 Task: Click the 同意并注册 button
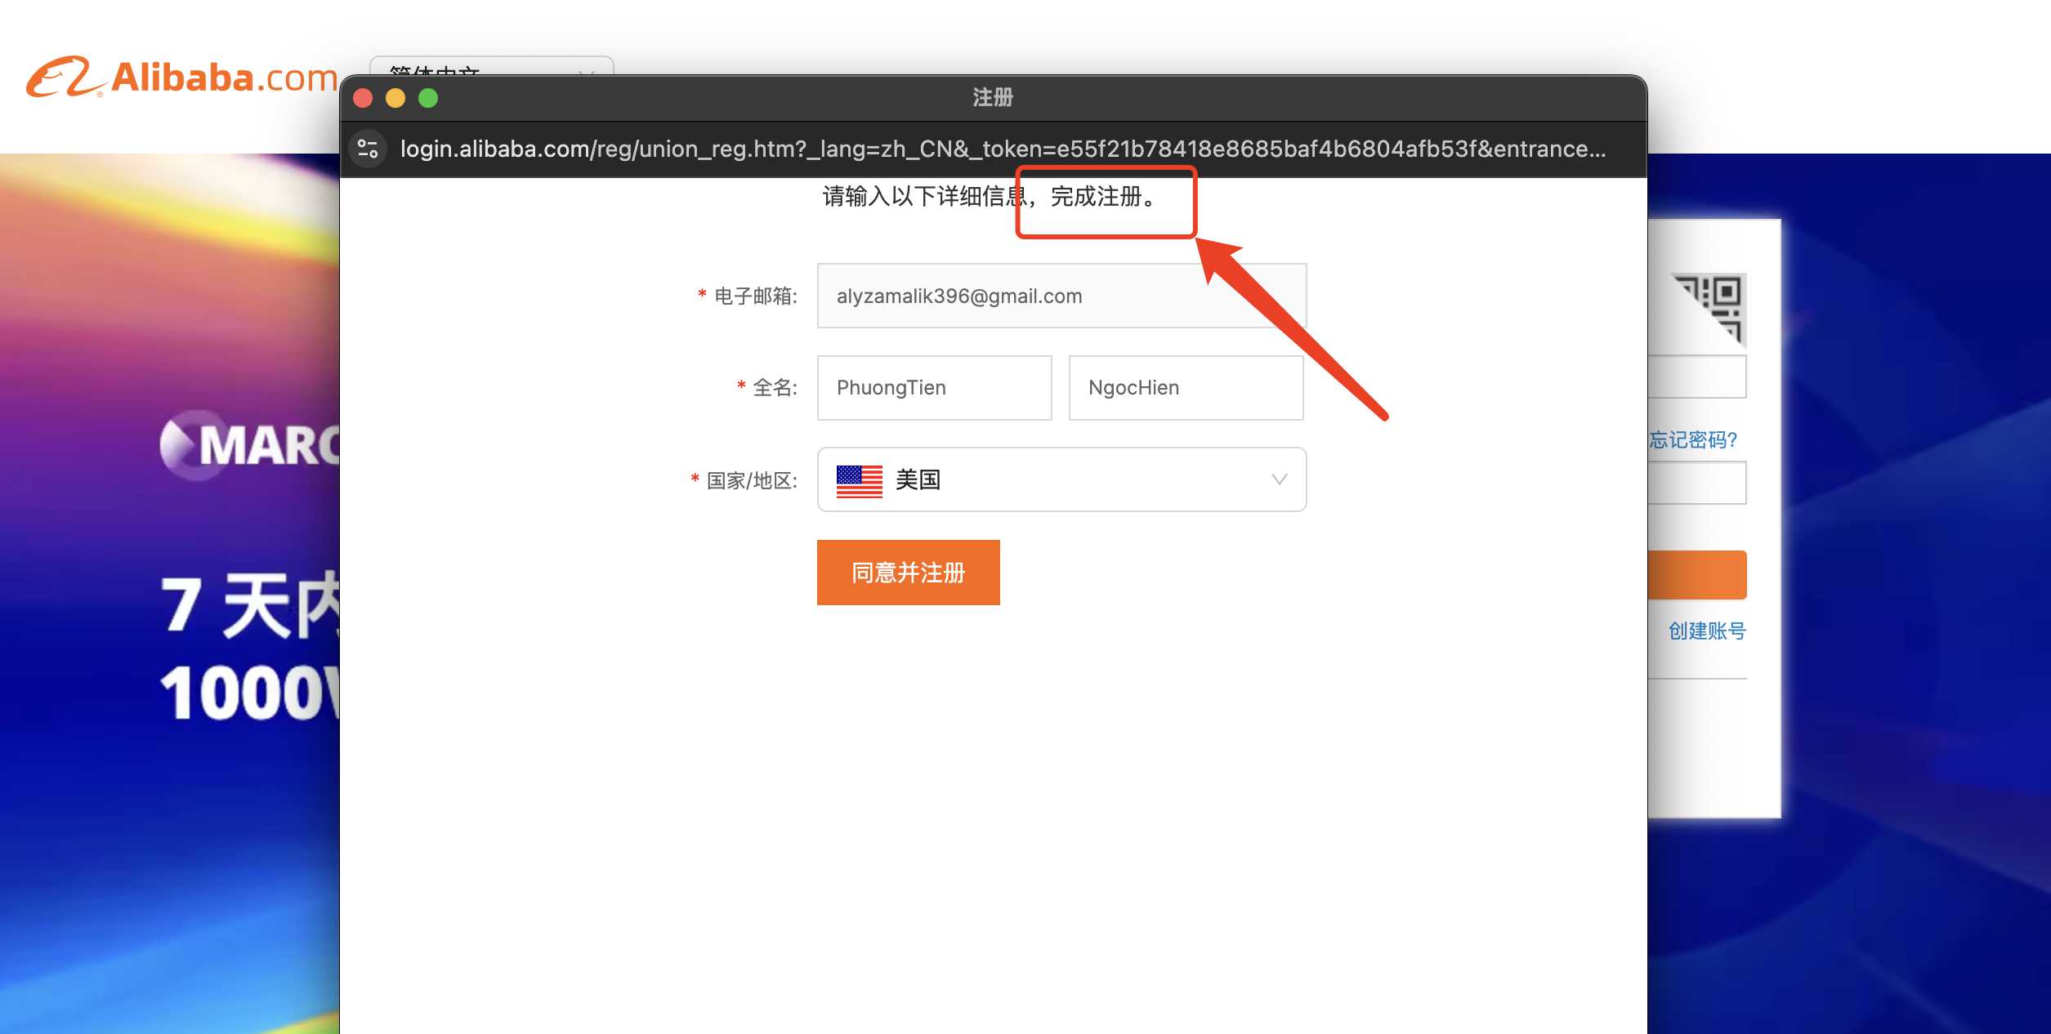click(x=908, y=573)
